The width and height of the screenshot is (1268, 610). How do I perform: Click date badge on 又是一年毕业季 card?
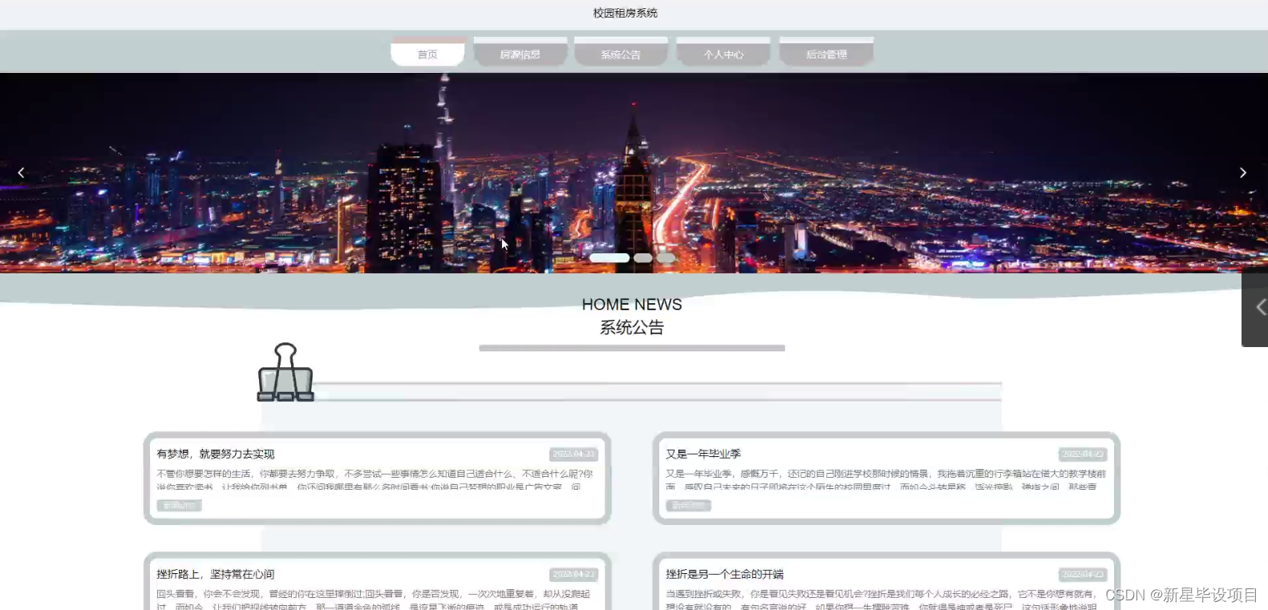1083,454
